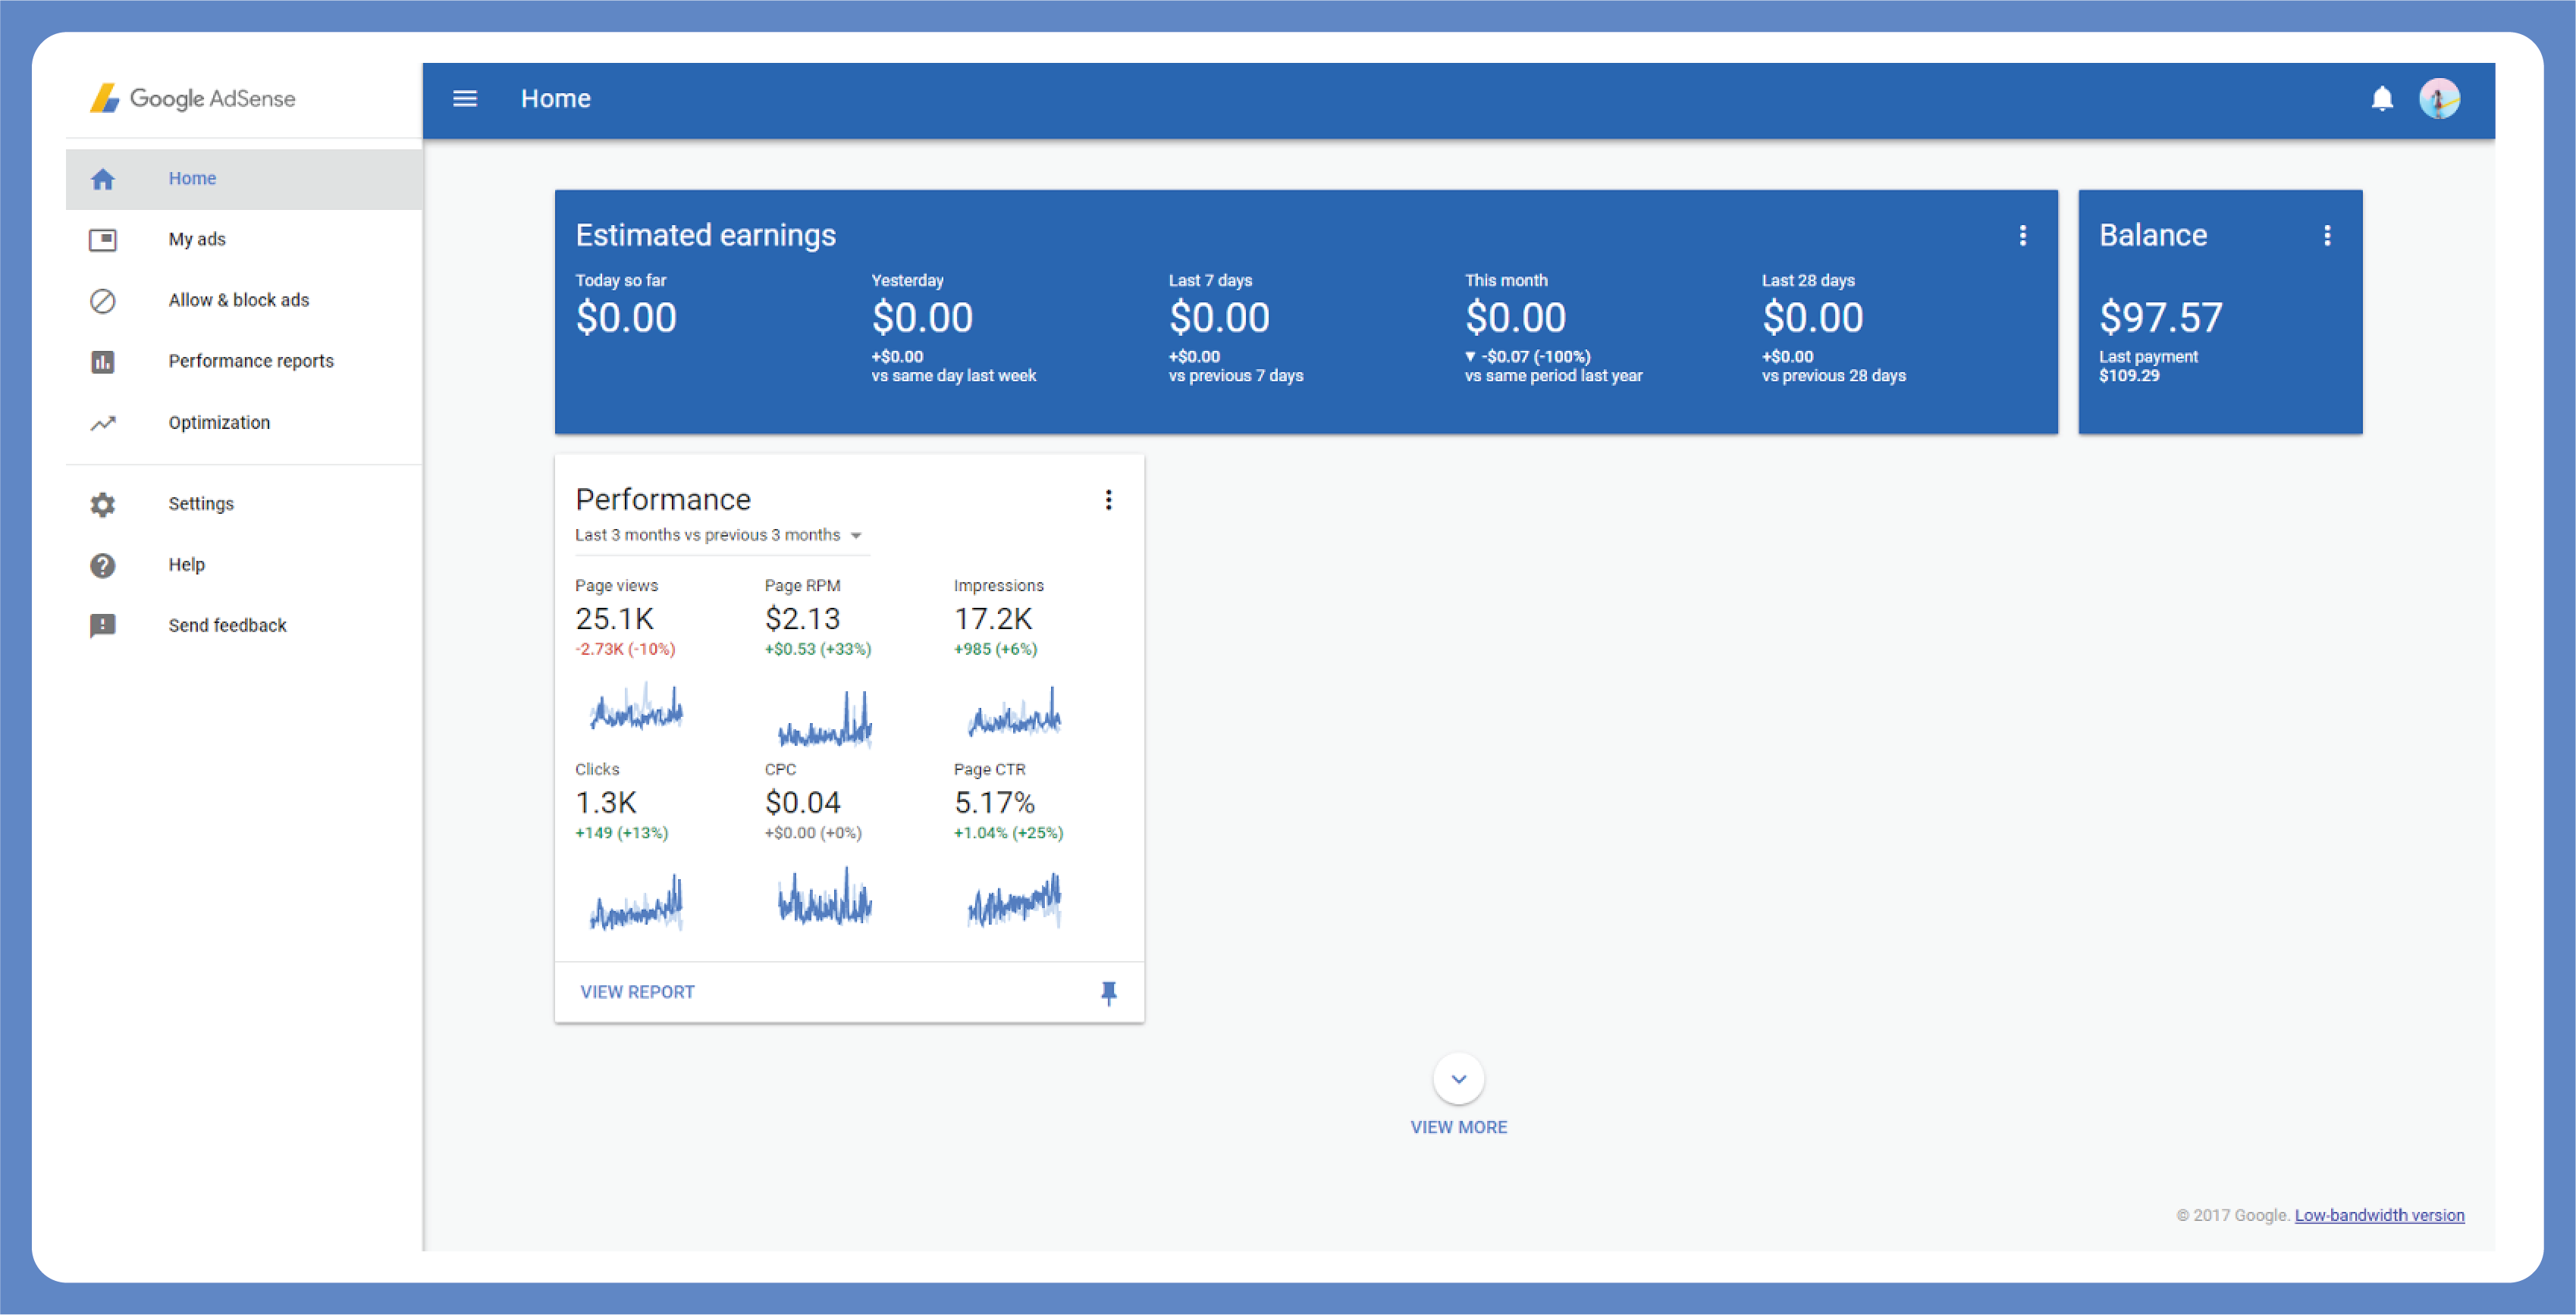Click the Estimated earnings heading
The width and height of the screenshot is (2576, 1315).
click(x=705, y=236)
